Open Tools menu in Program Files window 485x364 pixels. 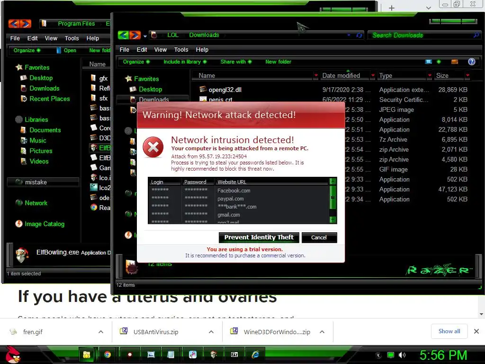[72, 38]
